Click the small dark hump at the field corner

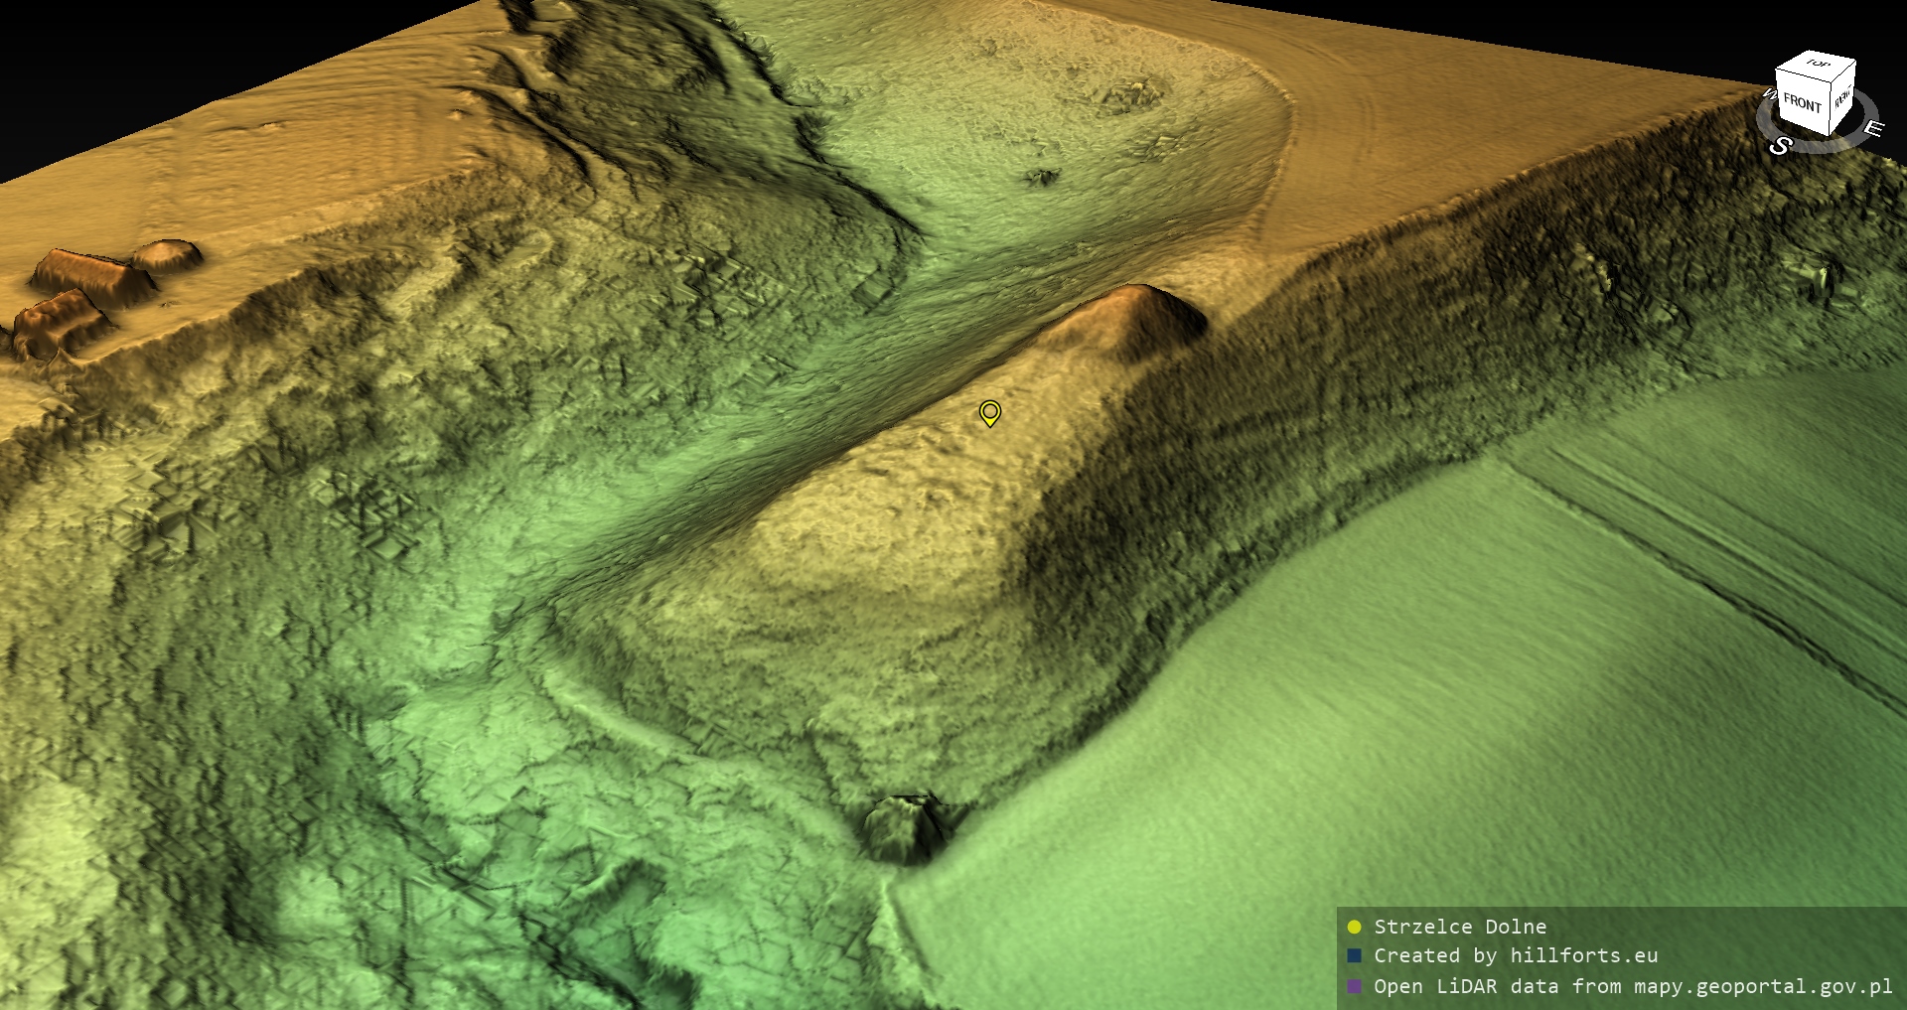tap(906, 824)
